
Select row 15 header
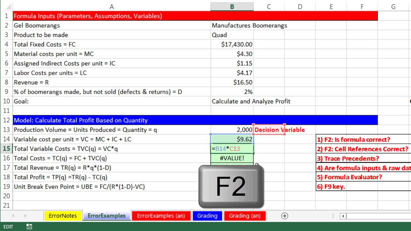point(6,149)
